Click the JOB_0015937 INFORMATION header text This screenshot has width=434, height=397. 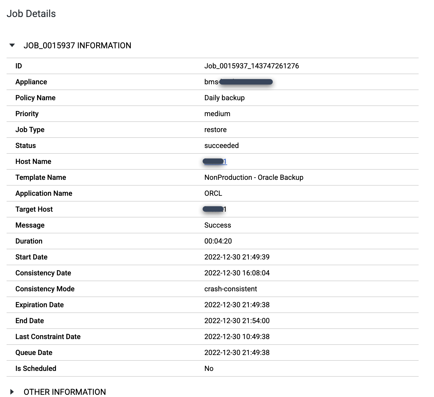77,46
